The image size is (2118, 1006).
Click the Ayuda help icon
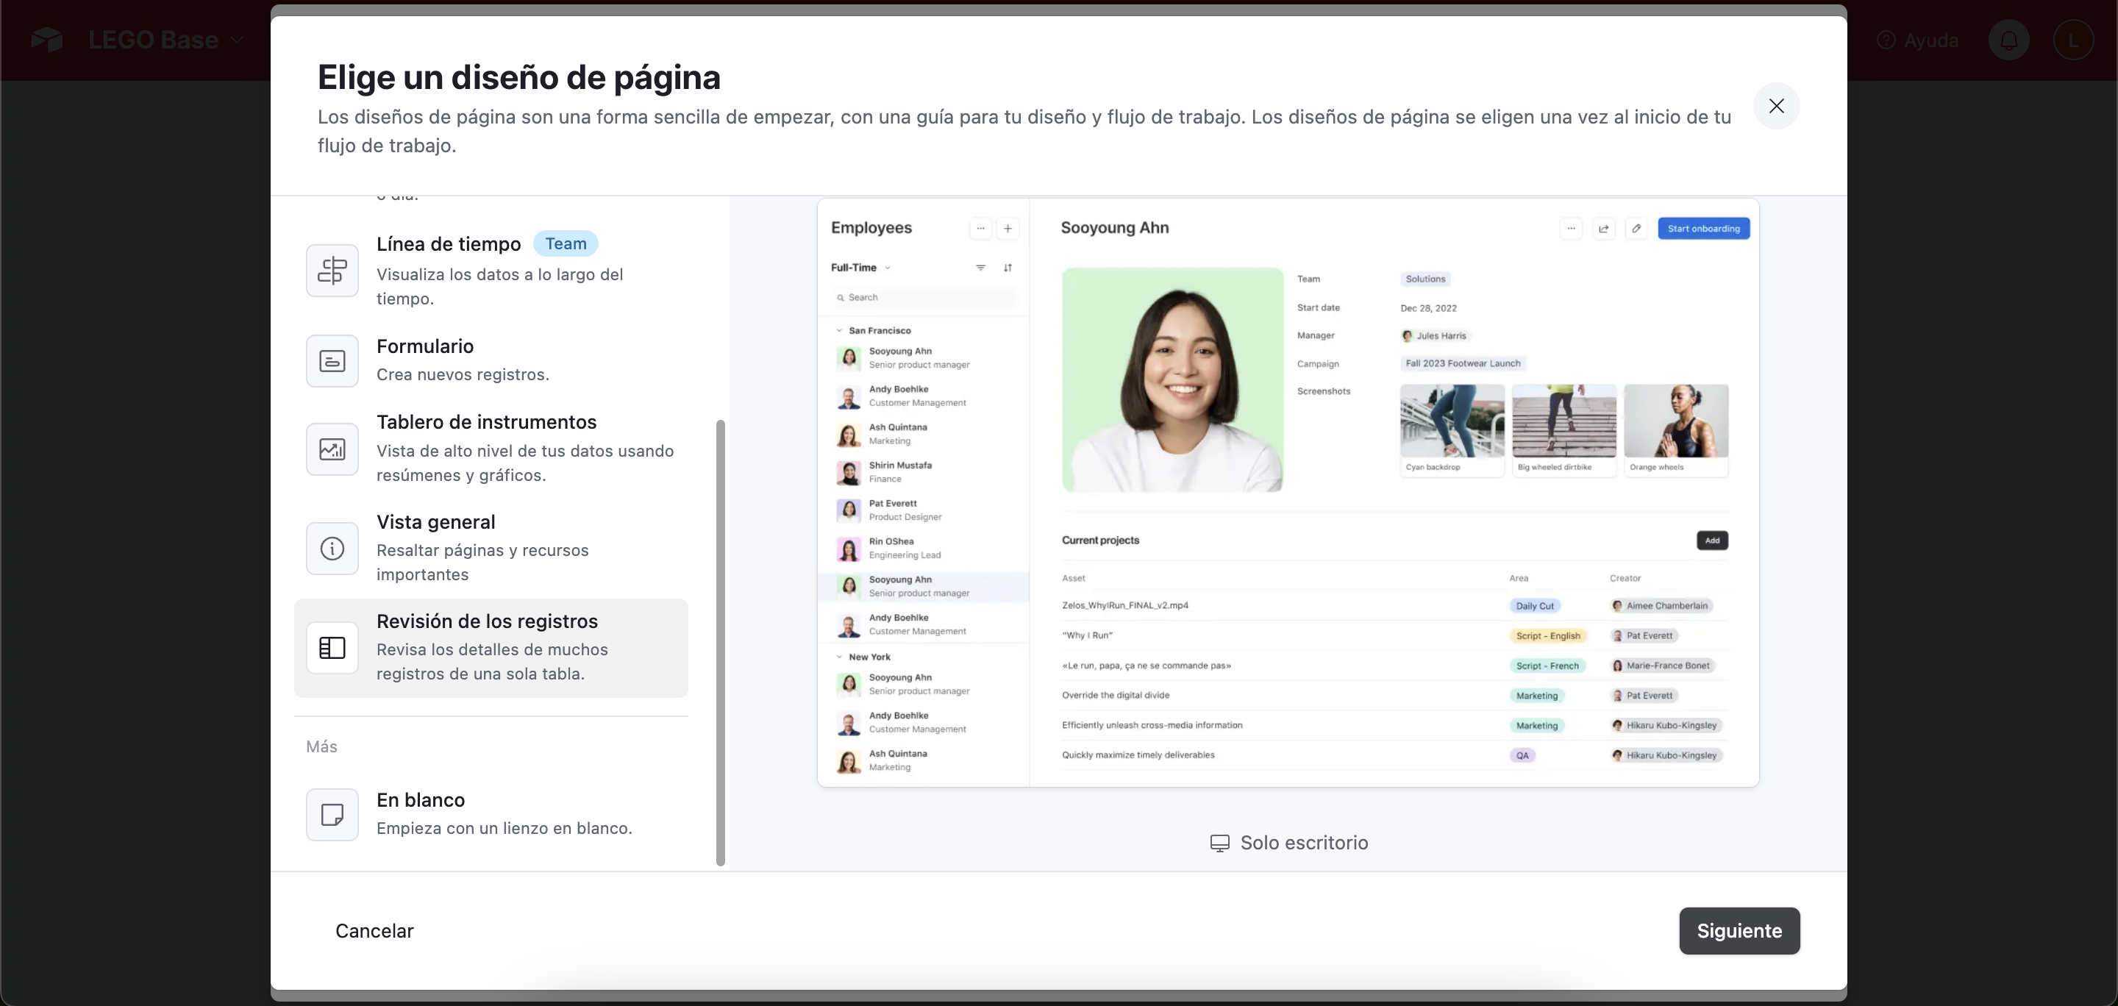point(1886,40)
